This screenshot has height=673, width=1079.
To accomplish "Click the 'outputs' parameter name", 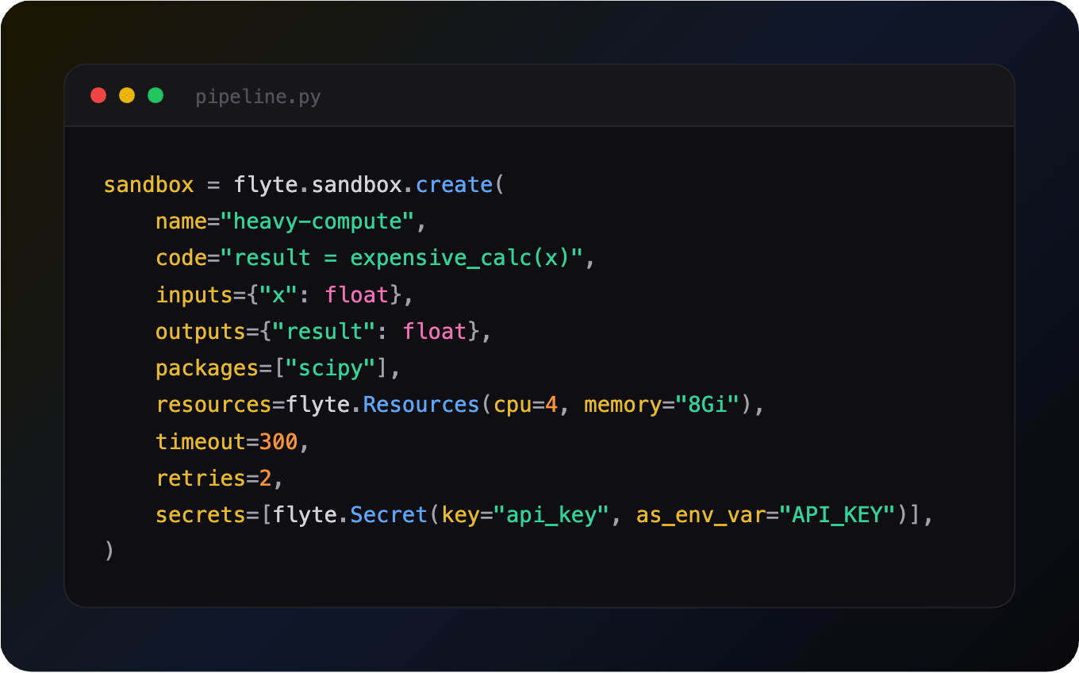I will tap(201, 331).
